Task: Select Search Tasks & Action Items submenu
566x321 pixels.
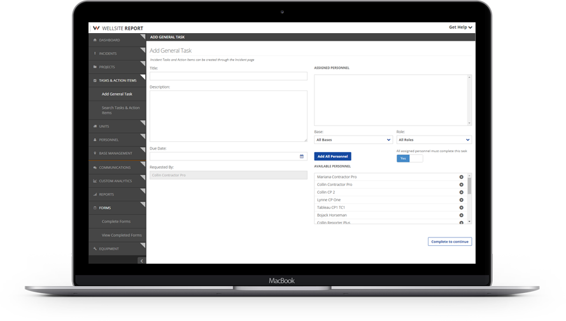Action: [117, 110]
